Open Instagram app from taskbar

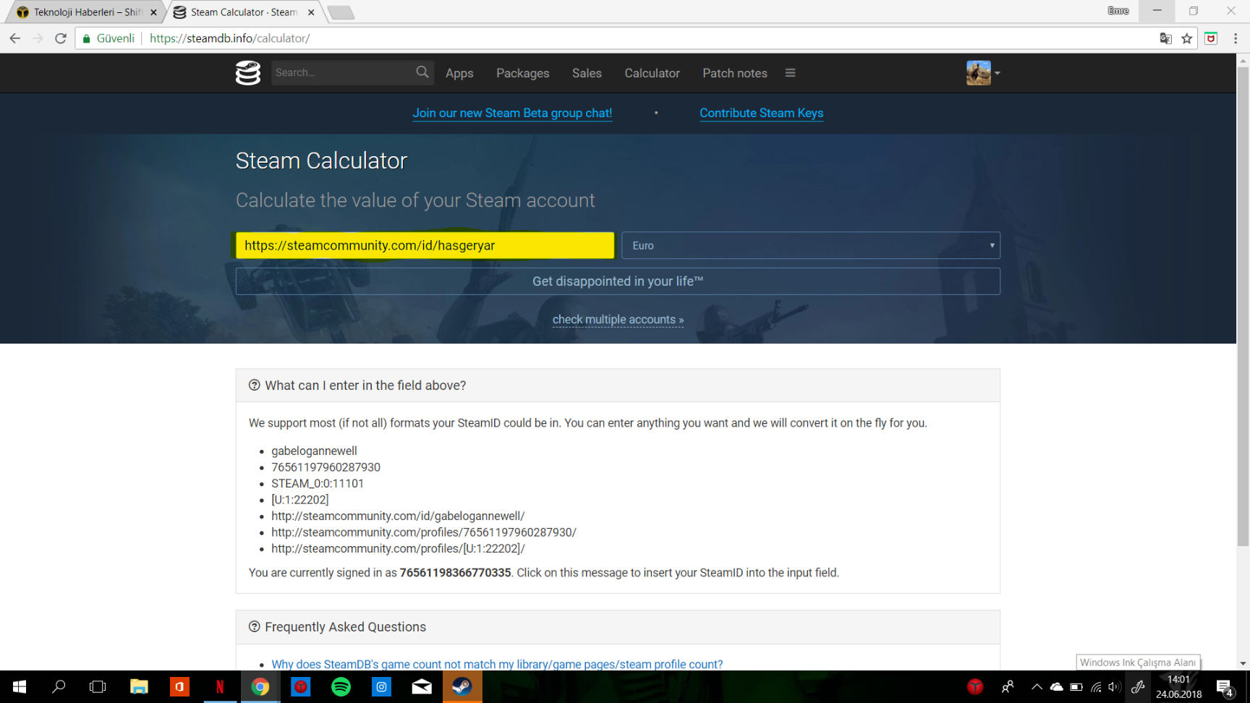pyautogui.click(x=381, y=686)
